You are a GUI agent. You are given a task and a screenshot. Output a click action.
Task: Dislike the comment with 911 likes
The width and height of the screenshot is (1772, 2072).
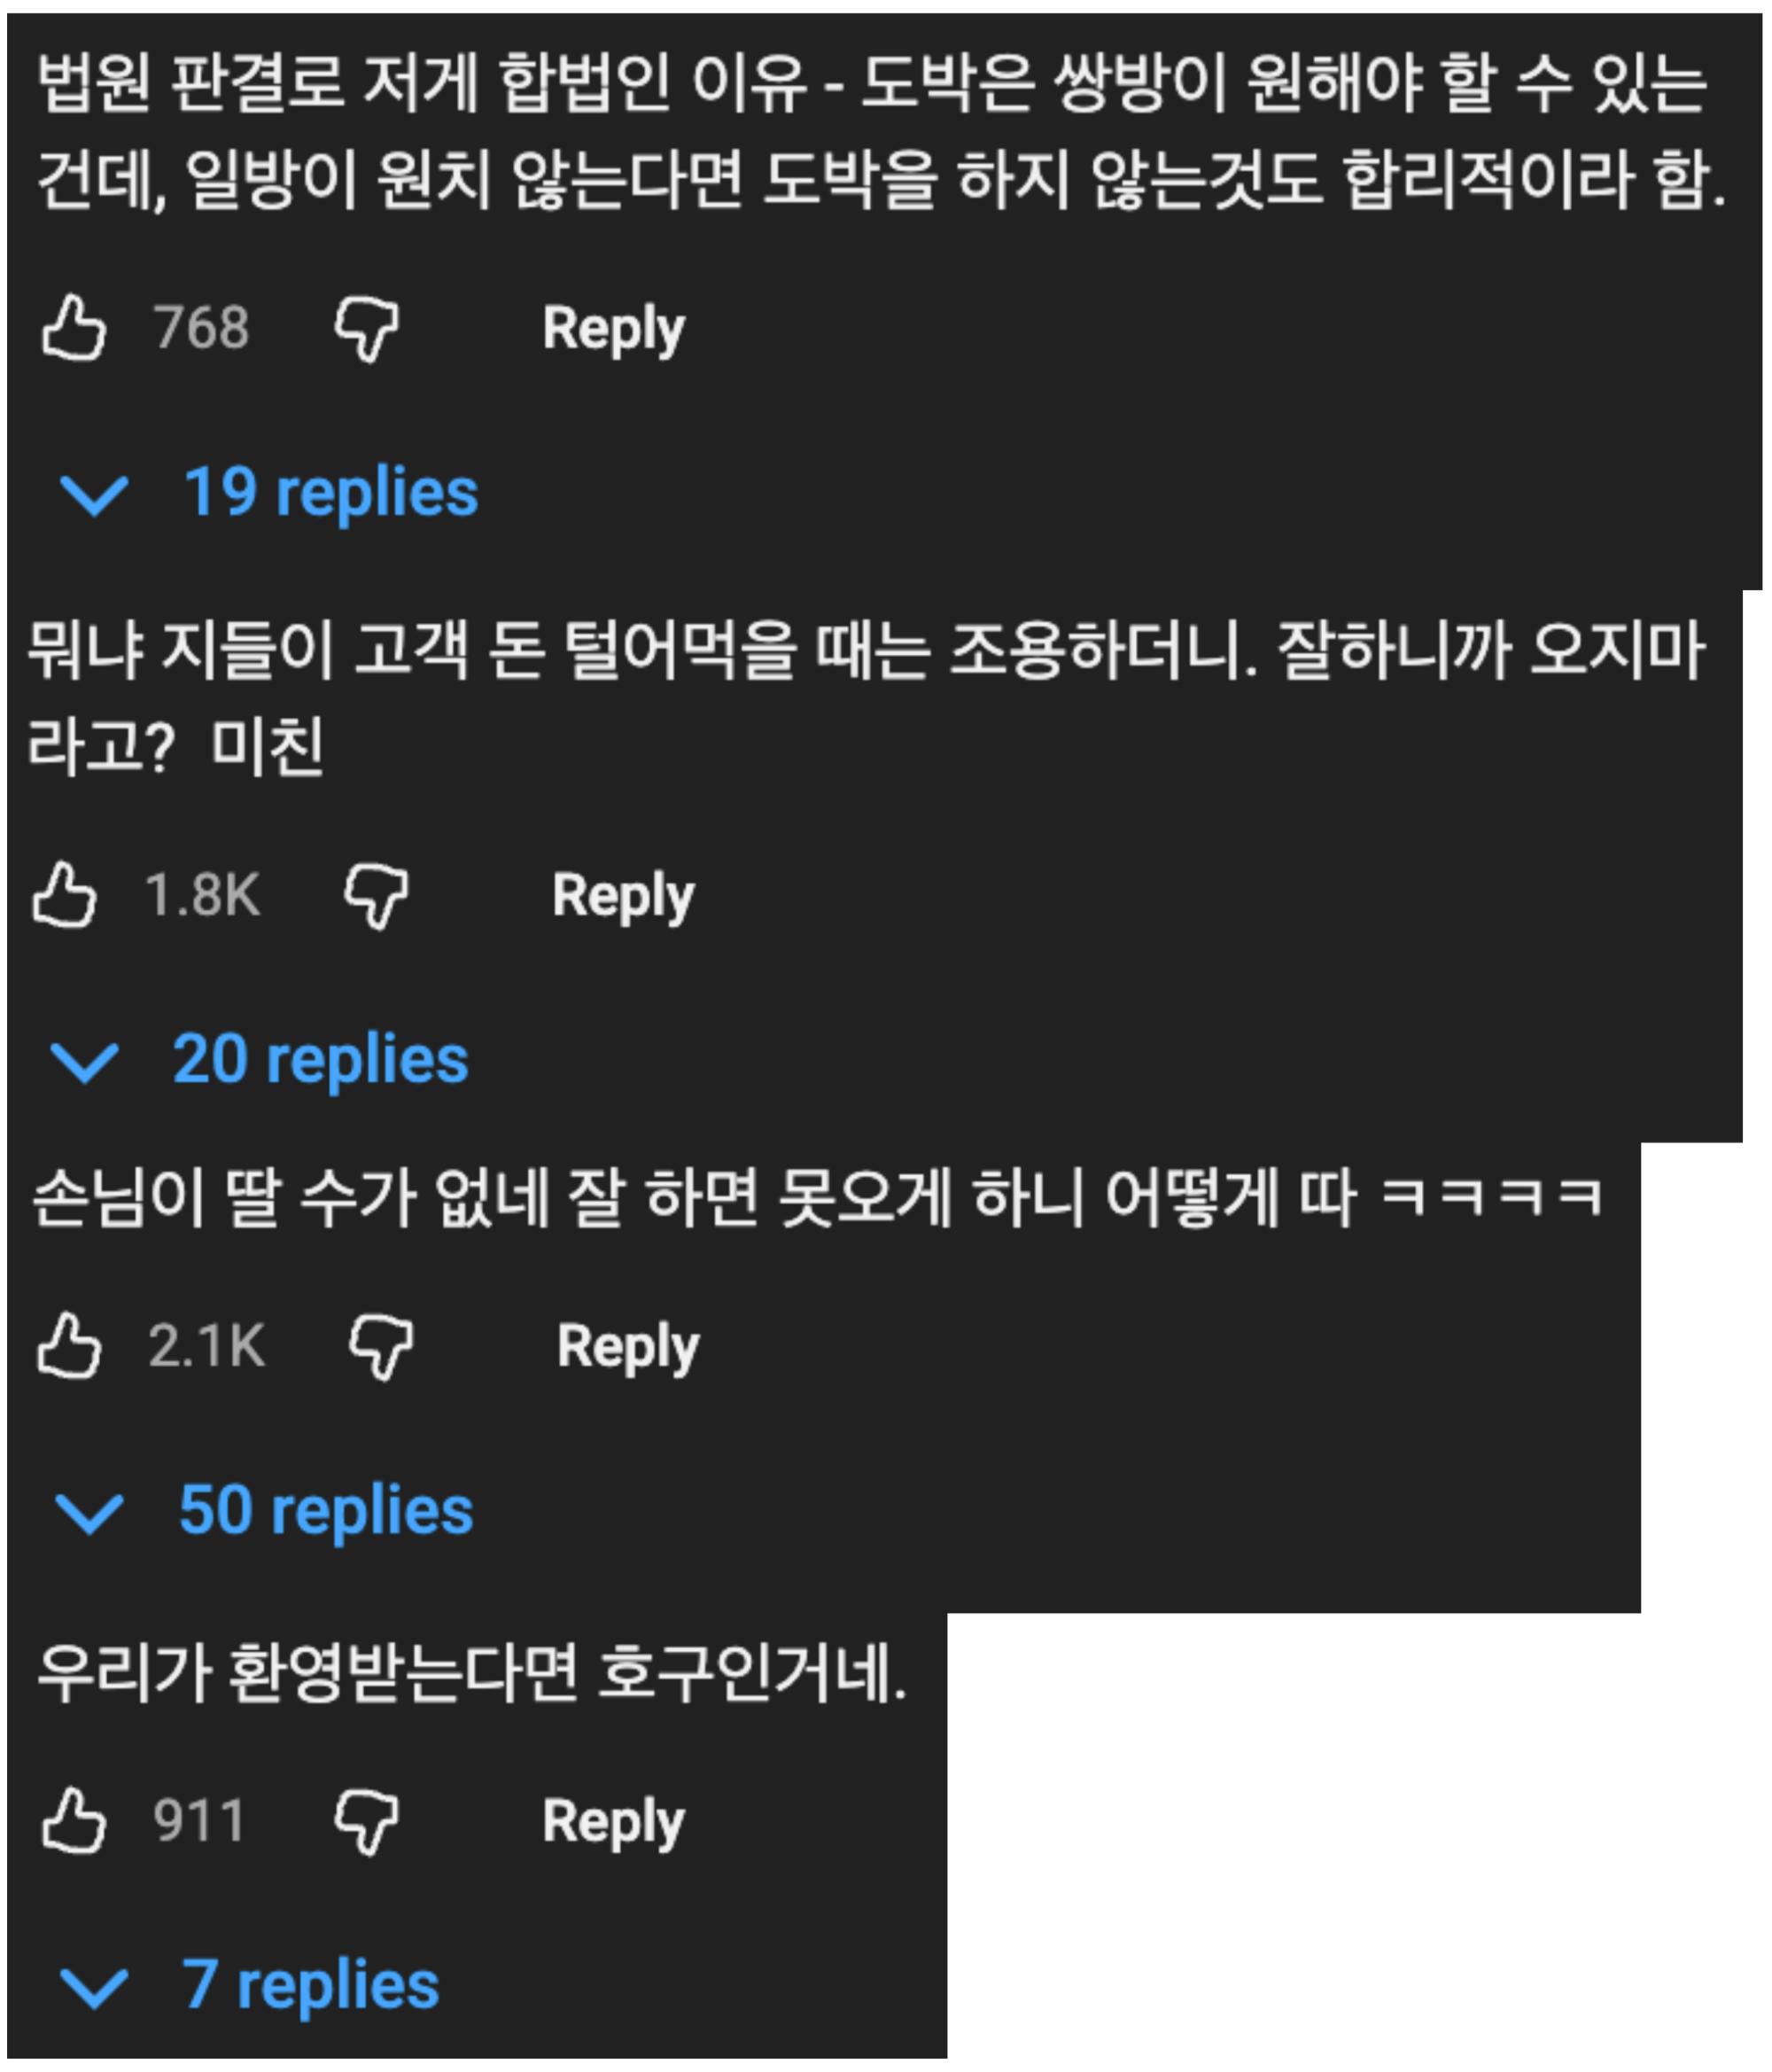tap(365, 1821)
